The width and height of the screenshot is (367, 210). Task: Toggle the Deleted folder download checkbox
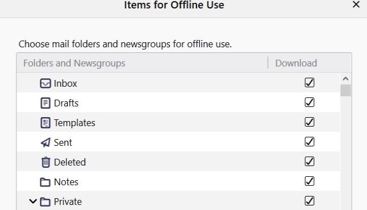pyautogui.click(x=309, y=162)
